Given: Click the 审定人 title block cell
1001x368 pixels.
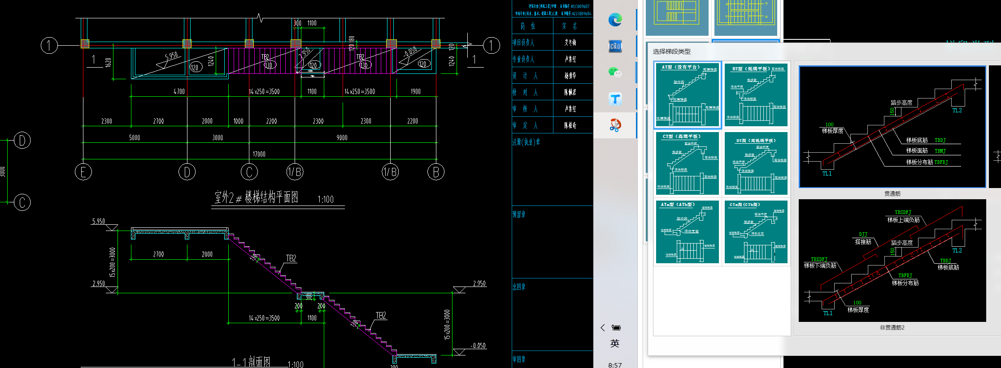Looking at the screenshot, I should click(532, 125).
